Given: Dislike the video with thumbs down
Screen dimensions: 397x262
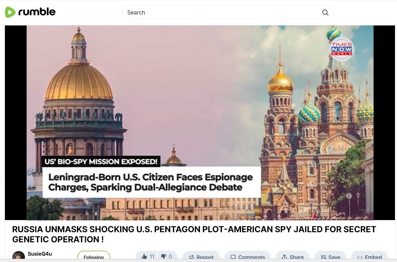Looking at the screenshot, I should pos(167,256).
